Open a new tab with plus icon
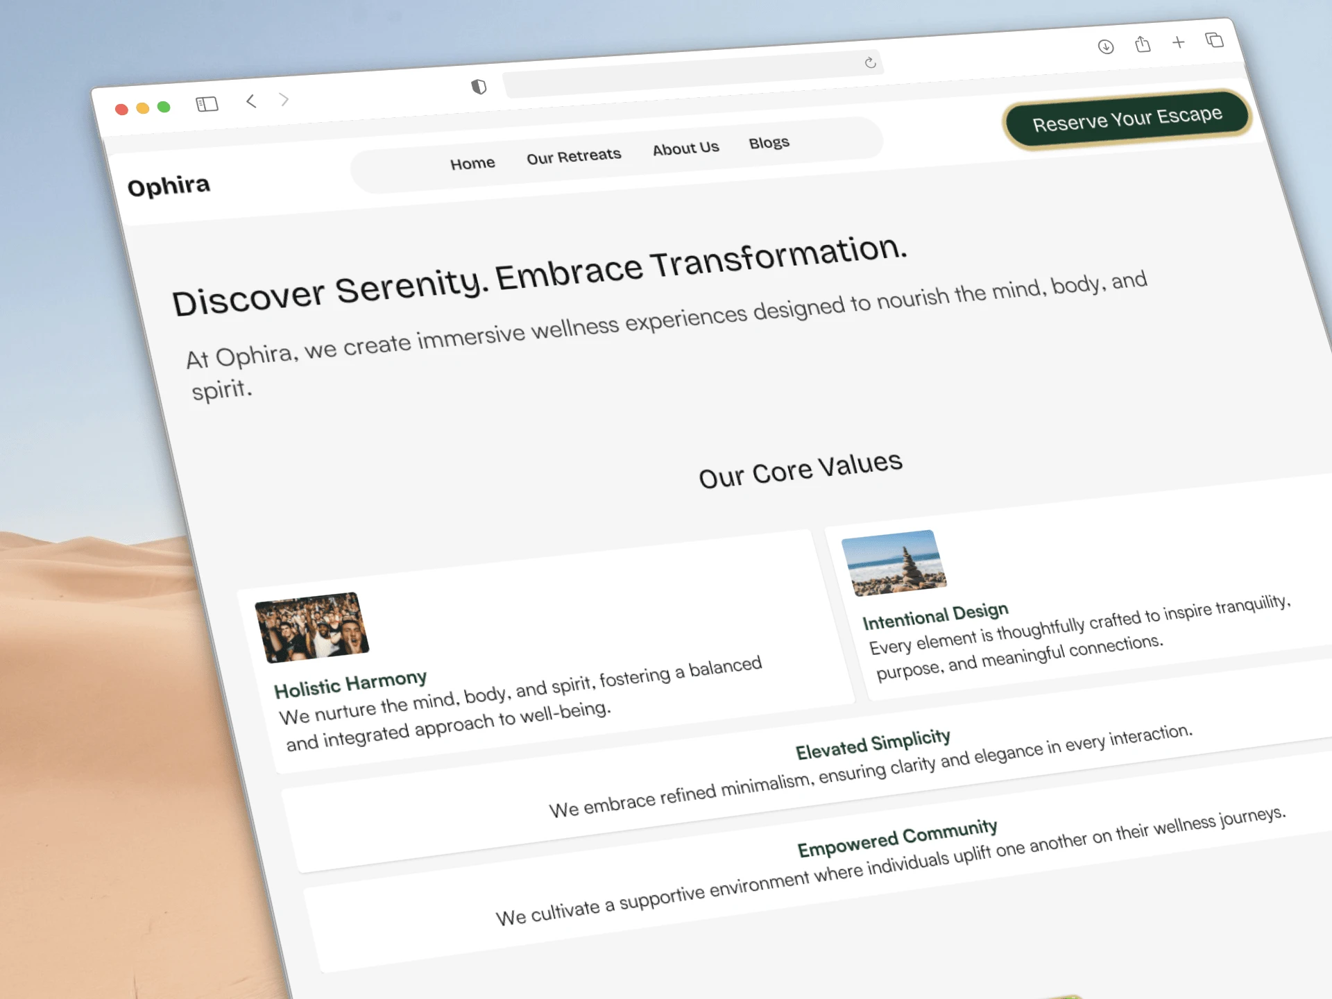 (1178, 42)
